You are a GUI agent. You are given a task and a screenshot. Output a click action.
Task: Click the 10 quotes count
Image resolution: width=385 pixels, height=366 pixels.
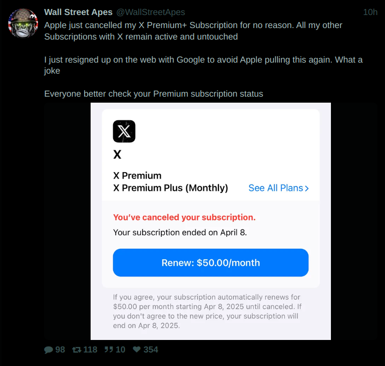(x=120, y=350)
